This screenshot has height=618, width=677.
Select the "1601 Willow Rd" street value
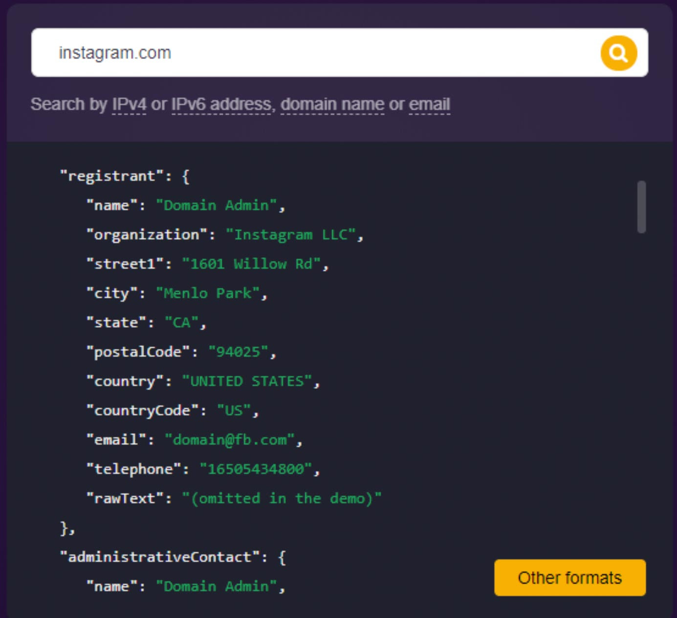[251, 264]
